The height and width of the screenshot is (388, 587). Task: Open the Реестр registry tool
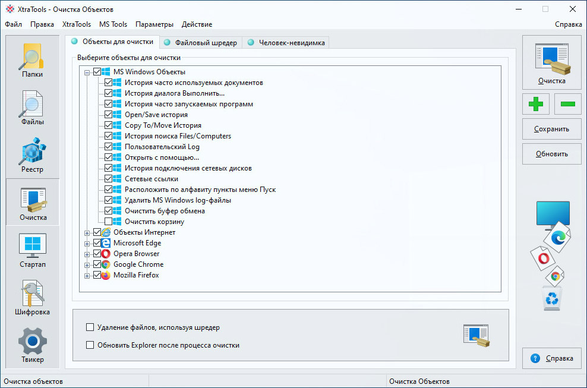coord(32,154)
